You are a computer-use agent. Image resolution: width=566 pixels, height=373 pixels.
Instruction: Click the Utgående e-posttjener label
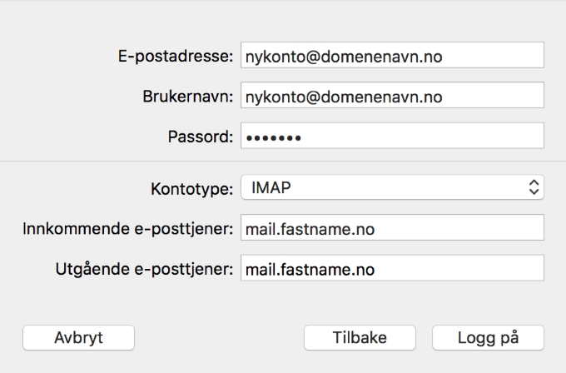tap(144, 269)
